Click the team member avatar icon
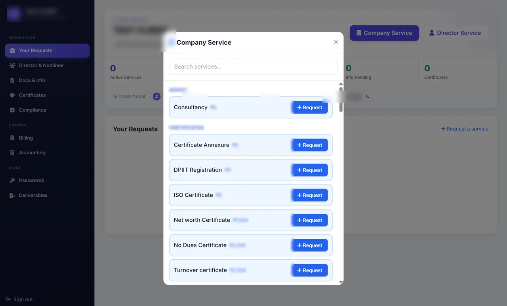Screen dimensions: 507x306 tap(157, 96)
